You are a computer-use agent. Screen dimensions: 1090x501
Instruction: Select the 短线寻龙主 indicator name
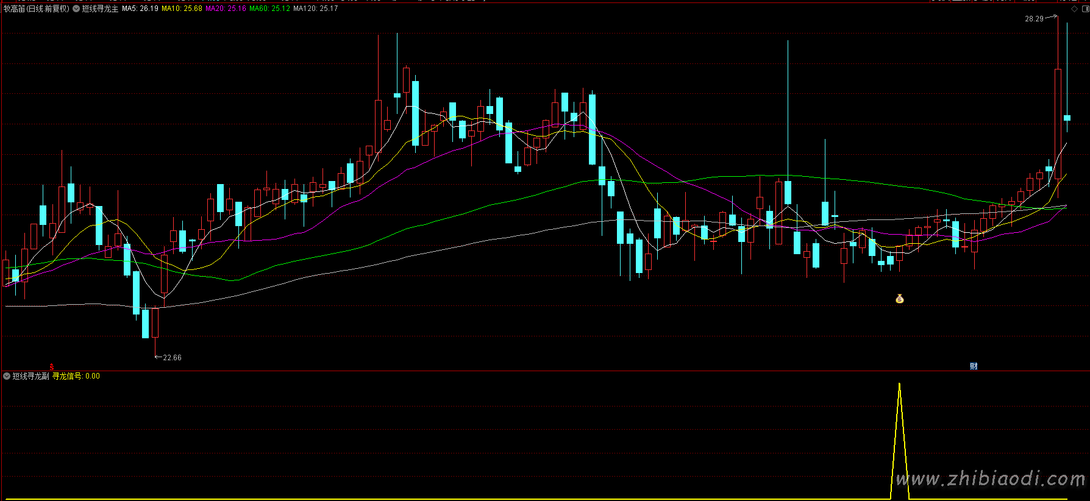[x=100, y=9]
